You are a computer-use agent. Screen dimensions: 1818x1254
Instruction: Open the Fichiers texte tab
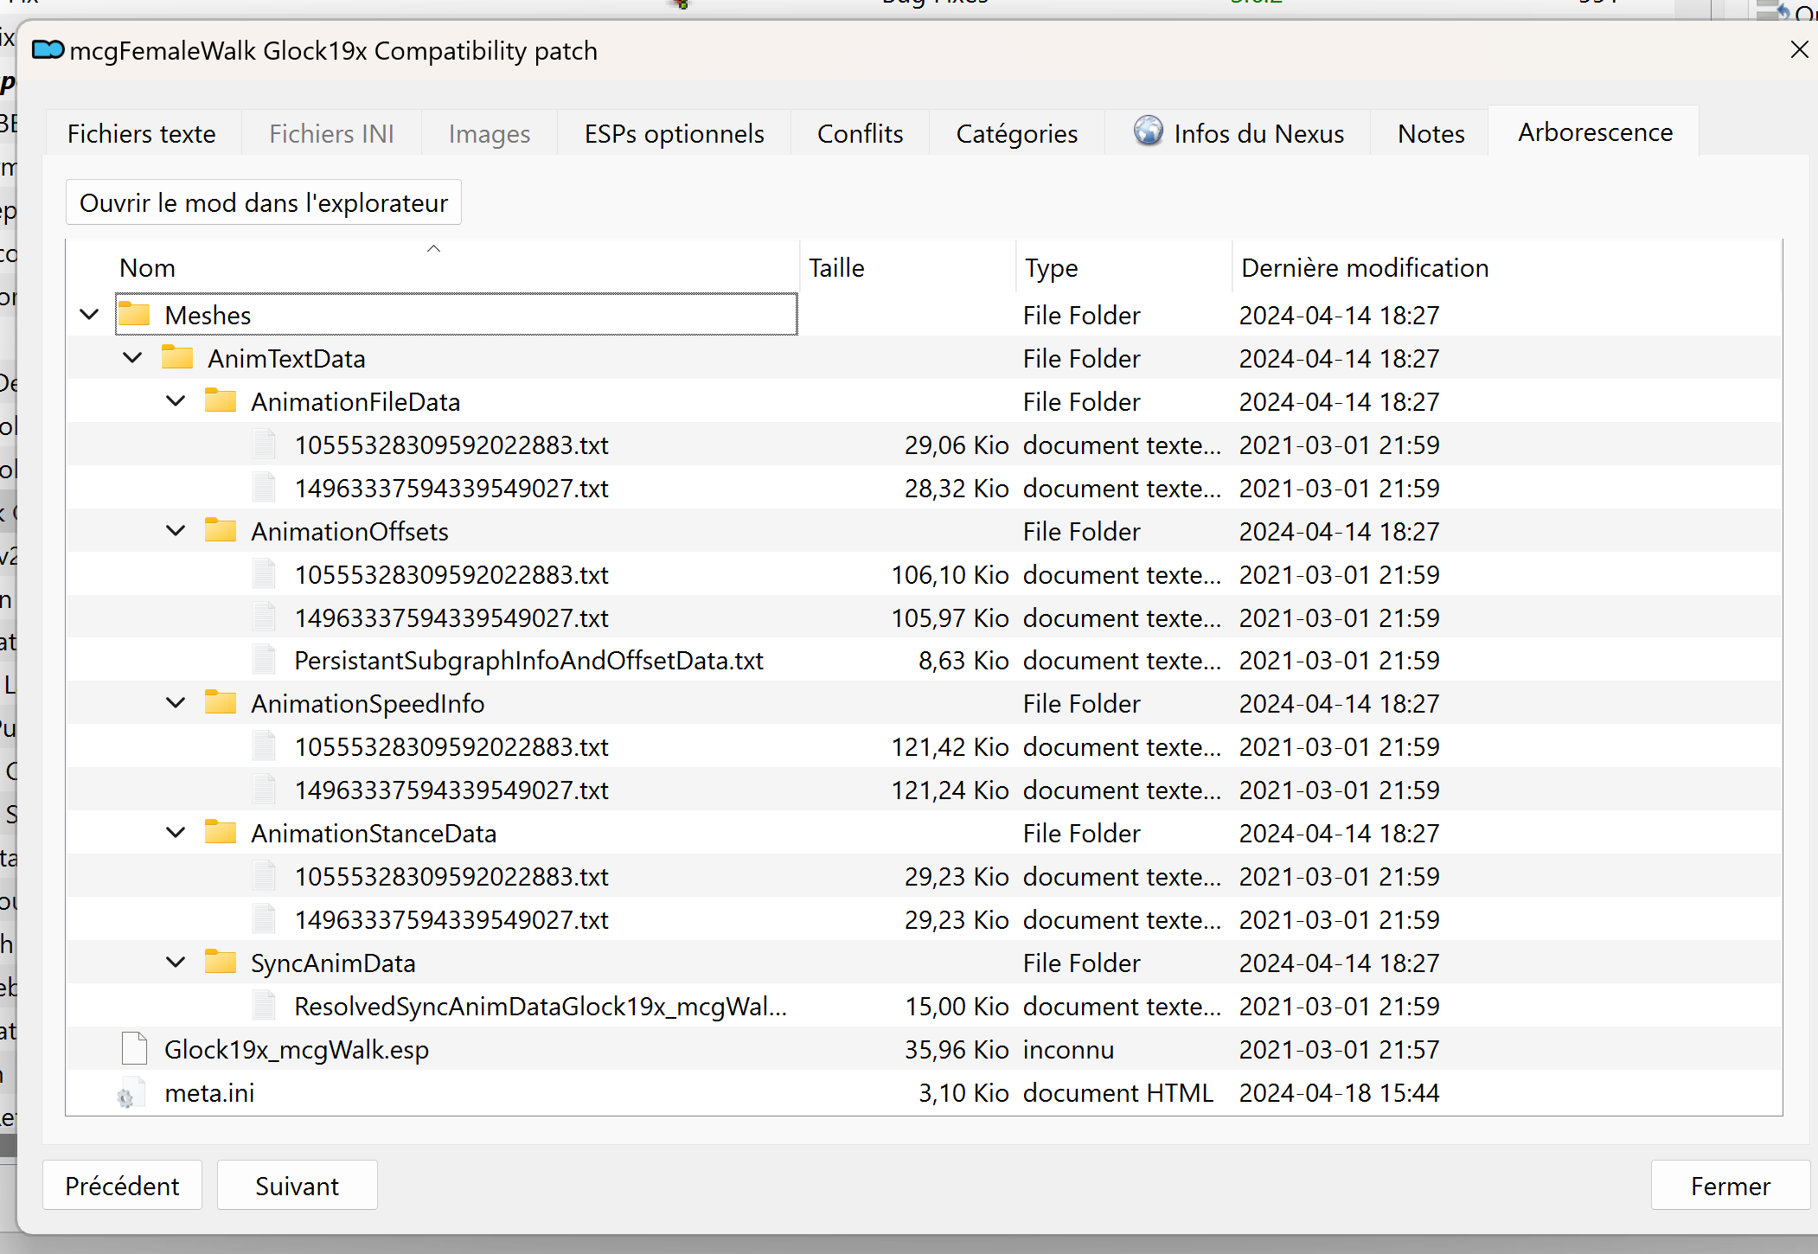[142, 133]
